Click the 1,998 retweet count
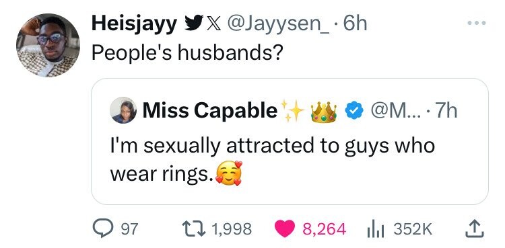This screenshot has width=505, height=248. click(x=232, y=229)
